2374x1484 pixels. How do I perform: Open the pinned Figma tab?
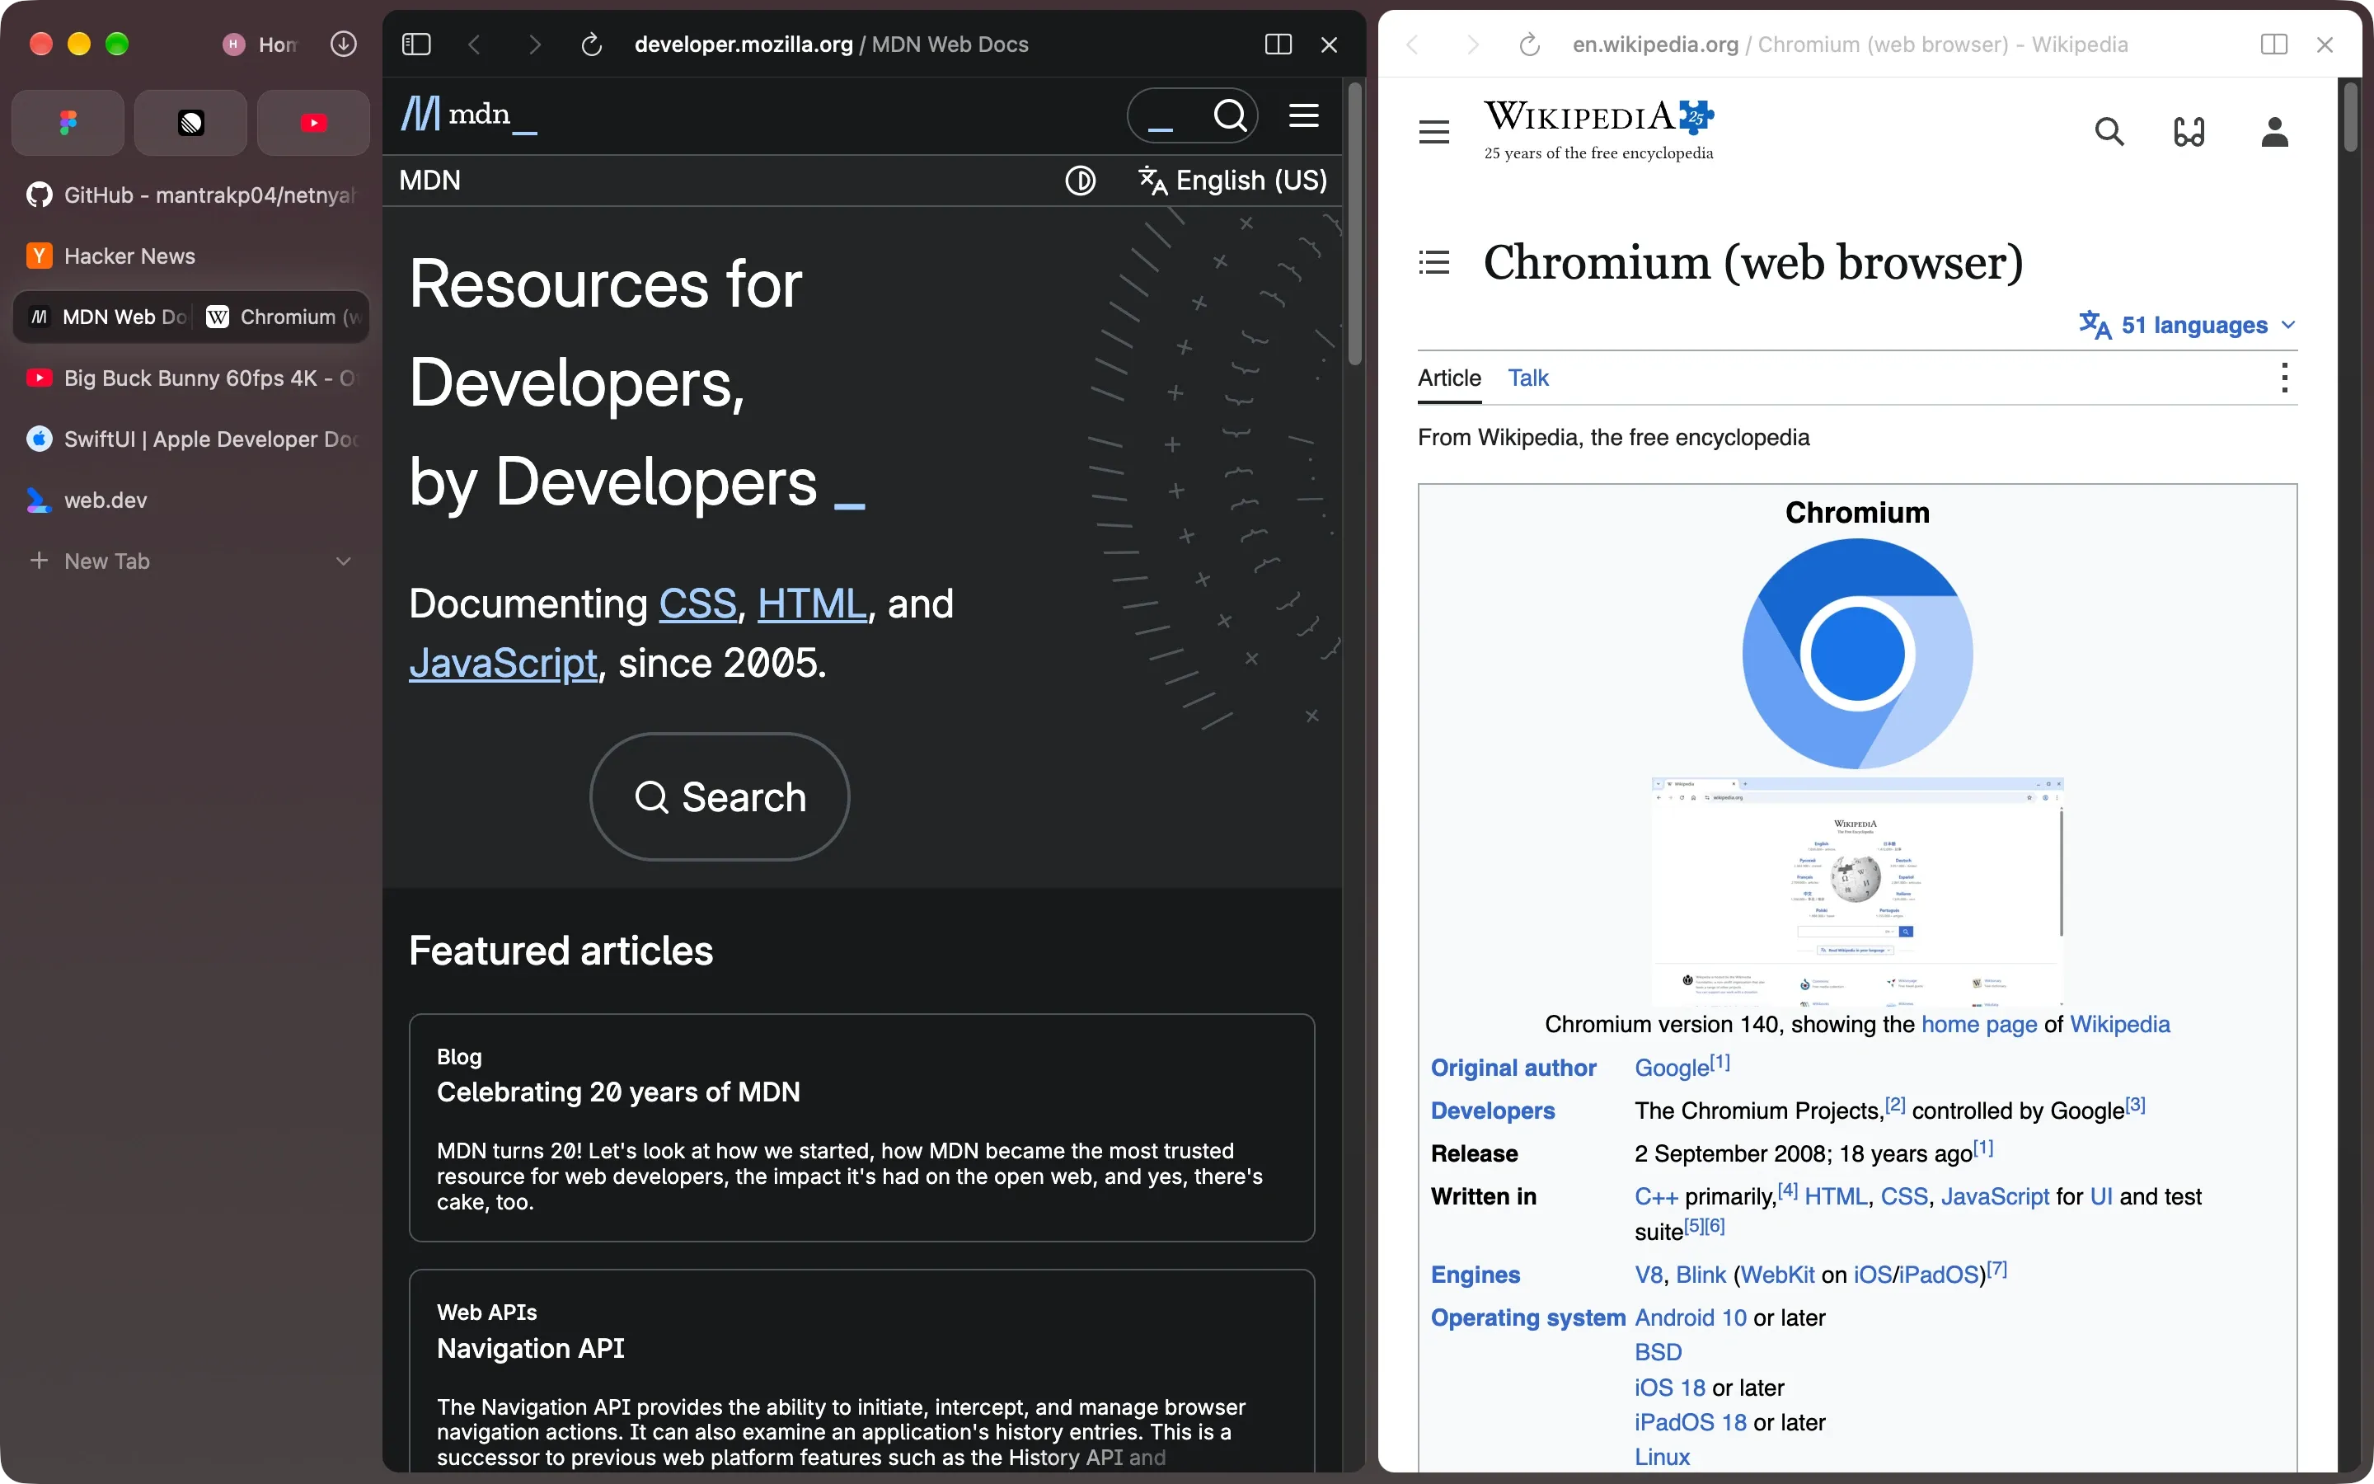68,123
